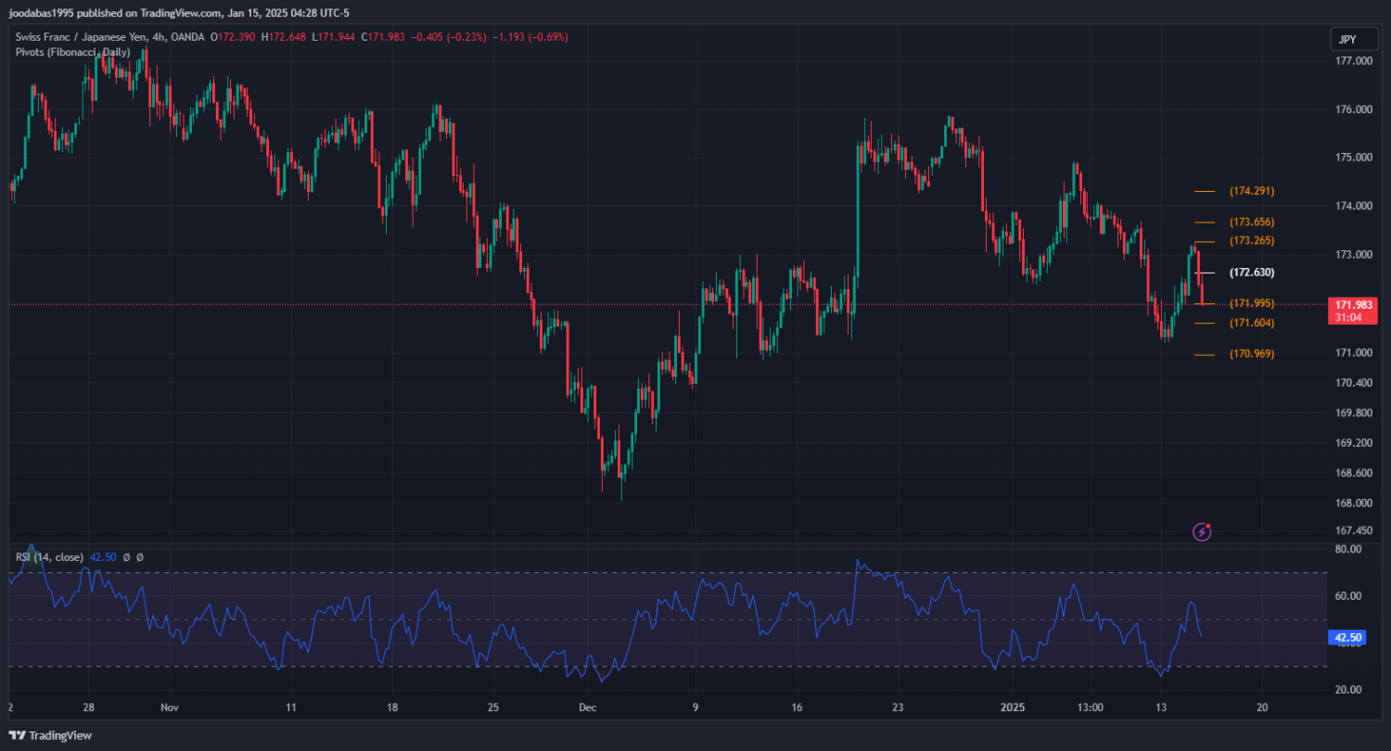The height and width of the screenshot is (751, 1391).
Task: Click 170.400 on the price axis
Action: (1353, 383)
